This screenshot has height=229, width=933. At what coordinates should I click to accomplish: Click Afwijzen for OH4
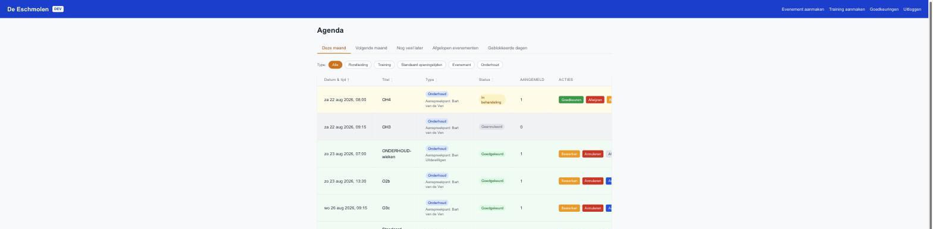595,100
